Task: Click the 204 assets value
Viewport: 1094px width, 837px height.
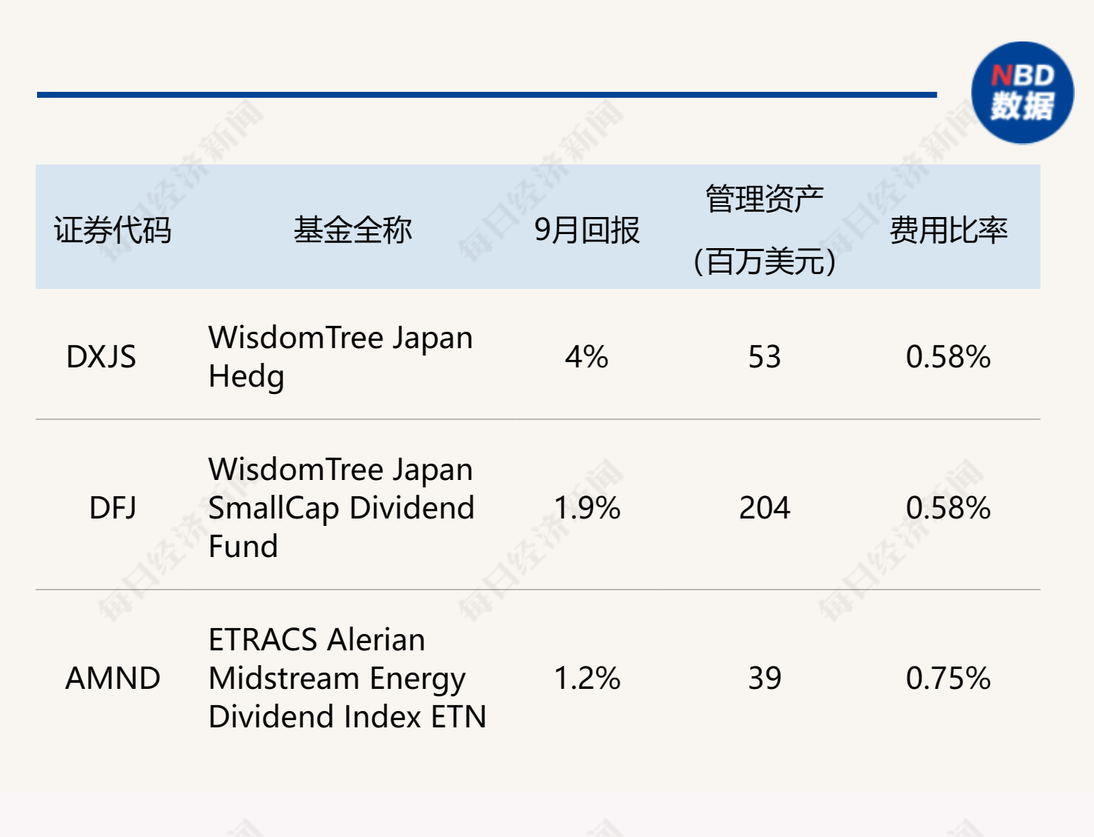Action: tap(764, 508)
